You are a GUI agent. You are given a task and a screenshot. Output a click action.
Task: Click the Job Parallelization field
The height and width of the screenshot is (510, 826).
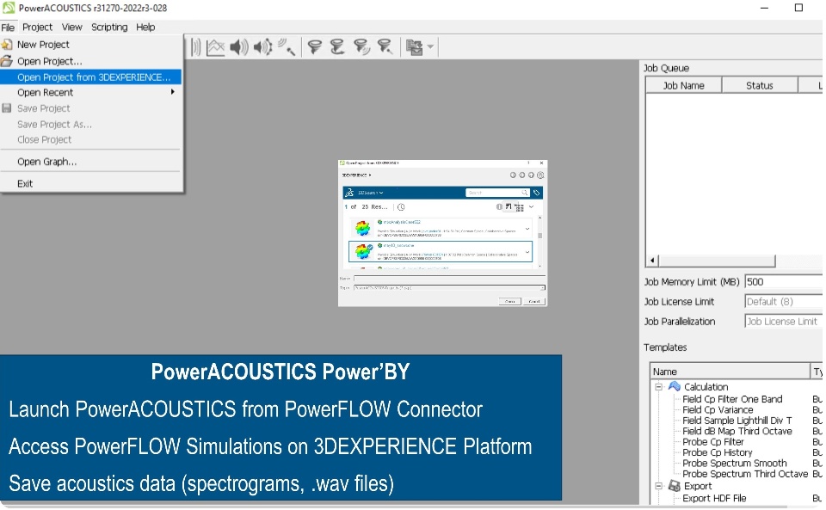click(784, 322)
